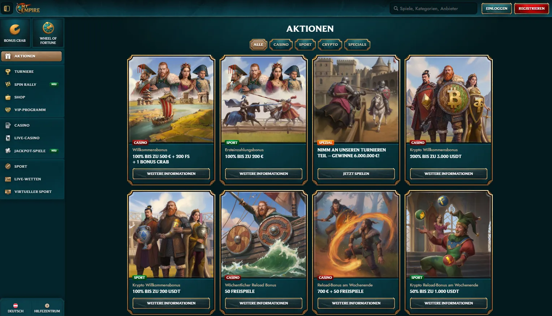Open the Deutsch language selector
This screenshot has height=316, width=552.
click(16, 308)
